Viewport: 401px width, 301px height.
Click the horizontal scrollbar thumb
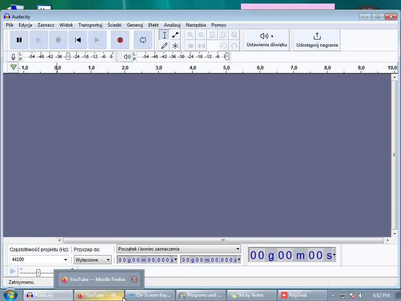pos(223,240)
